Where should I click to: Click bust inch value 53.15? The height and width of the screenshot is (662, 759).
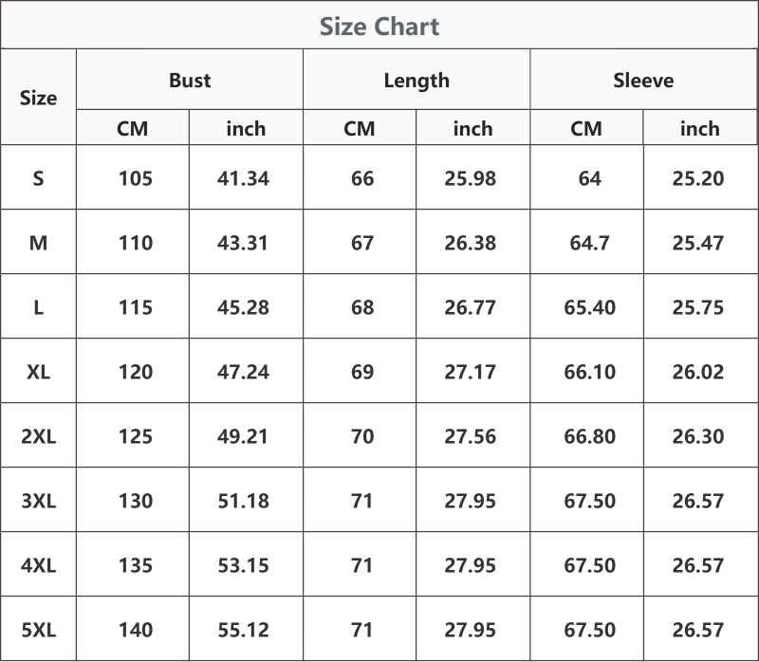[x=243, y=565]
